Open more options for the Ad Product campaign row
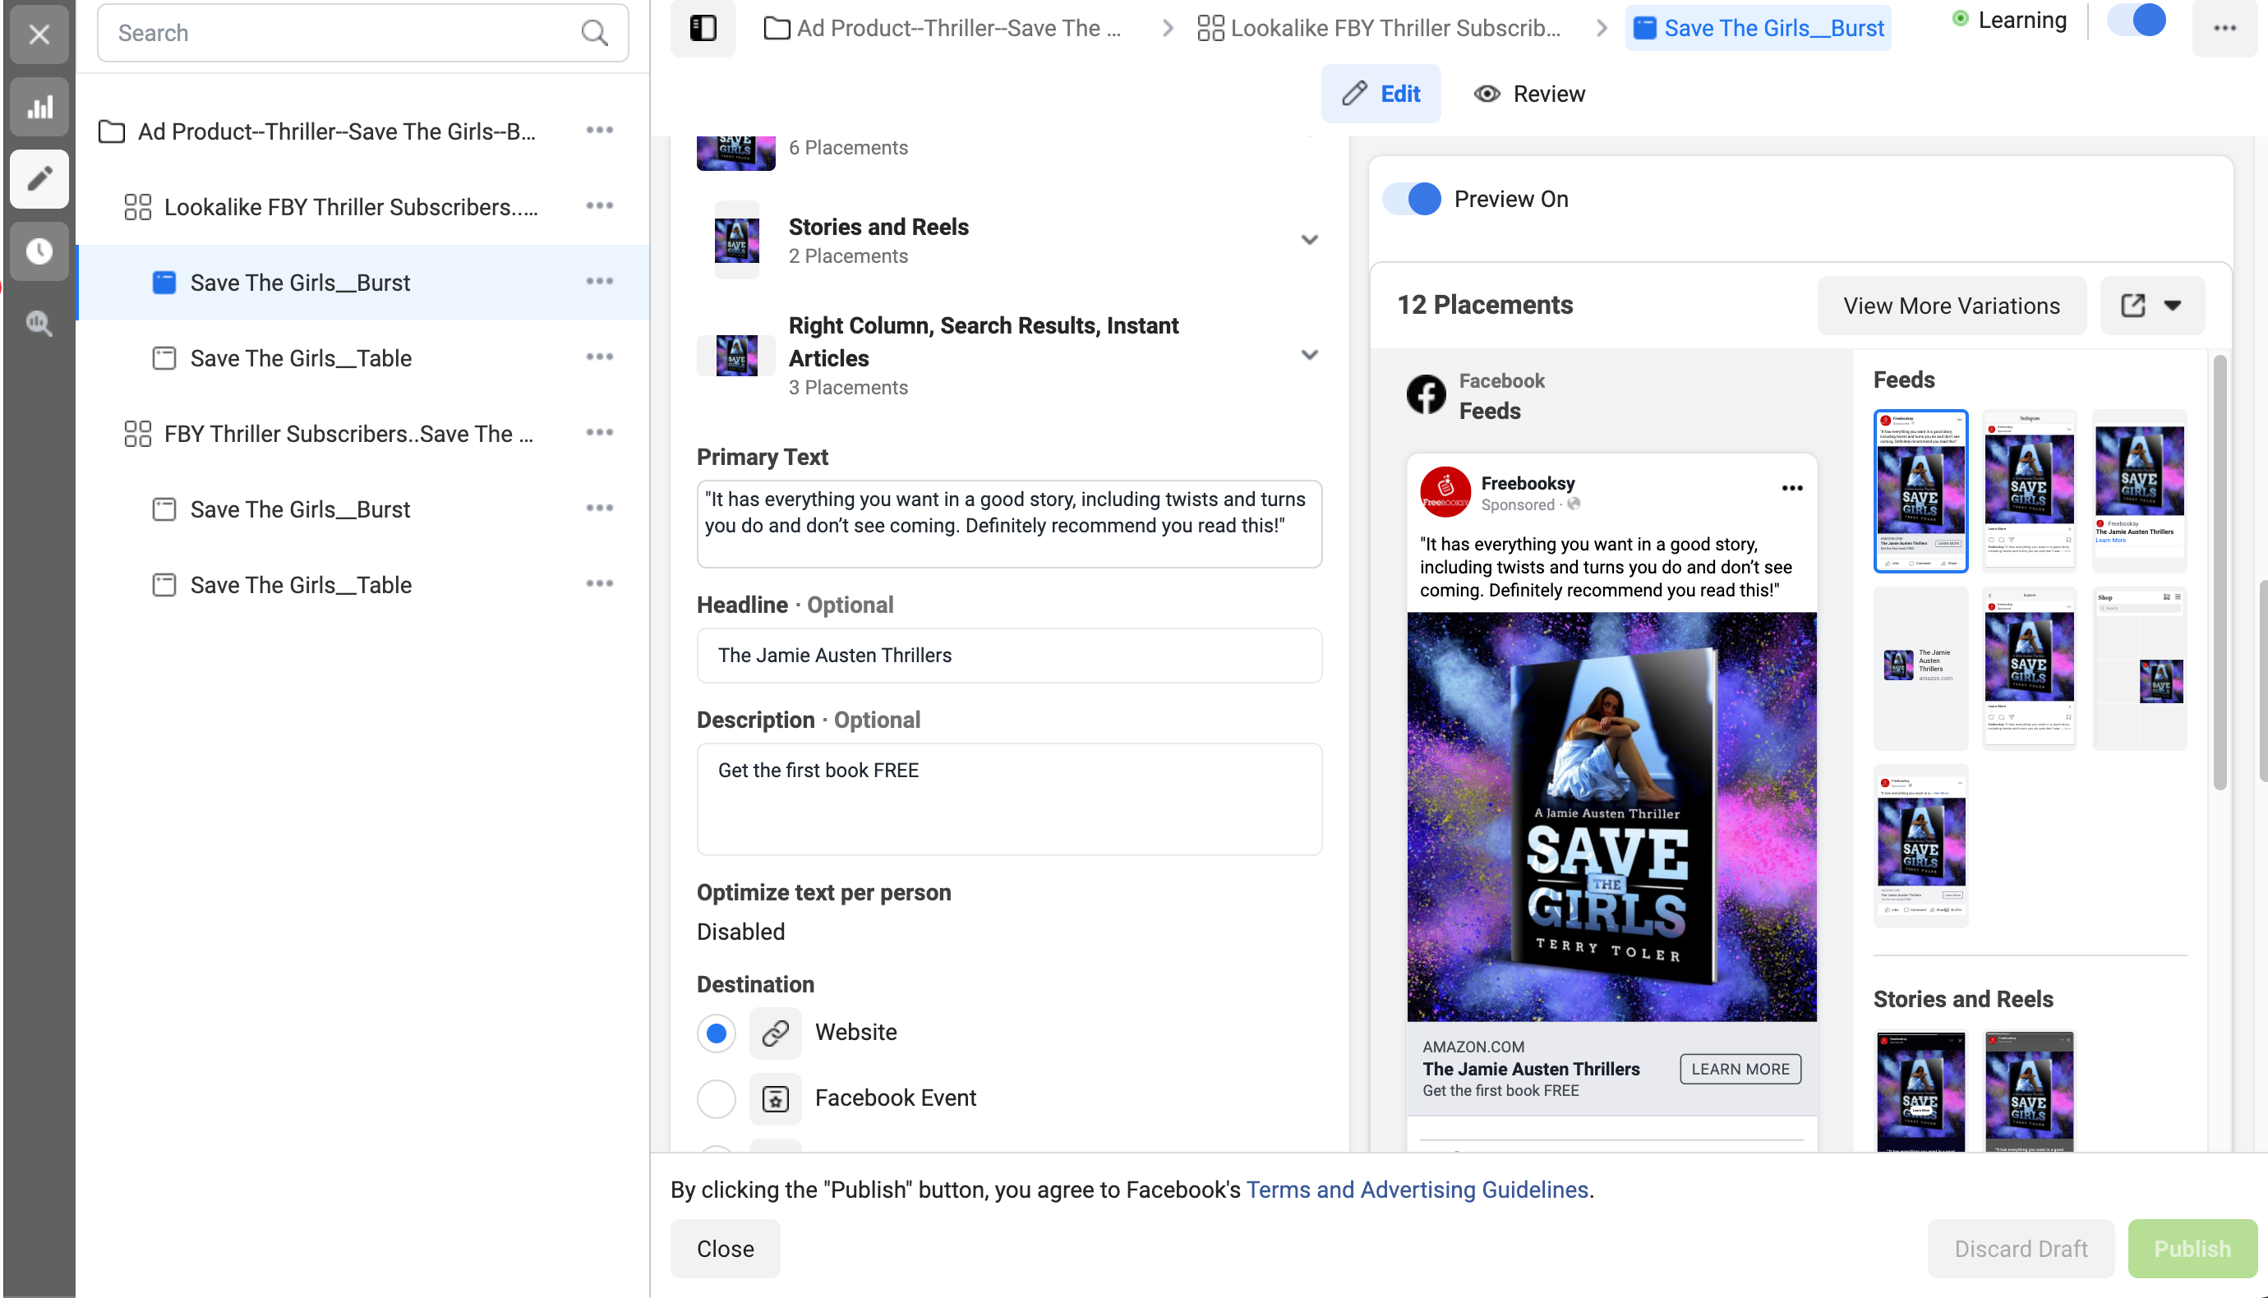The height and width of the screenshot is (1298, 2268). (x=599, y=130)
